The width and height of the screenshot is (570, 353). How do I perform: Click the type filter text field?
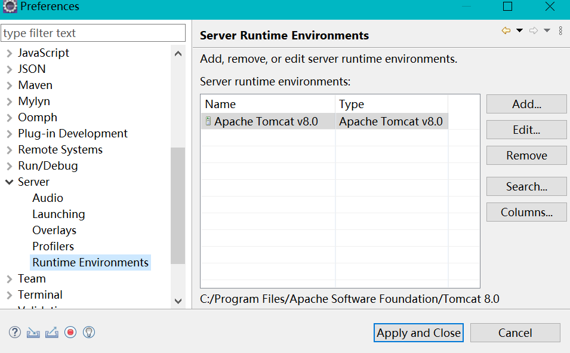tap(93, 33)
